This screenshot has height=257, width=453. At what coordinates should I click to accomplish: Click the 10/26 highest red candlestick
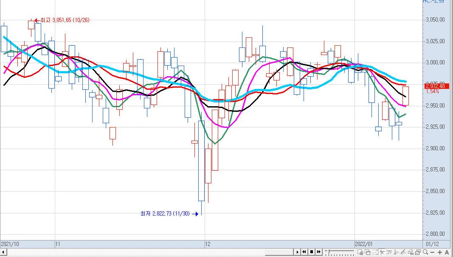[31, 25]
